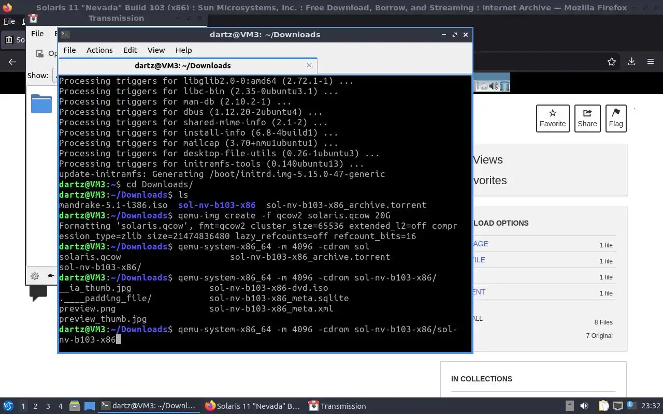This screenshot has width=663, height=414.
Task: Click the removable media eject tray icon
Action: (x=569, y=406)
